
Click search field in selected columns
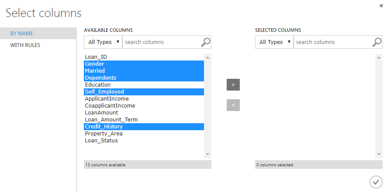(x=332, y=42)
